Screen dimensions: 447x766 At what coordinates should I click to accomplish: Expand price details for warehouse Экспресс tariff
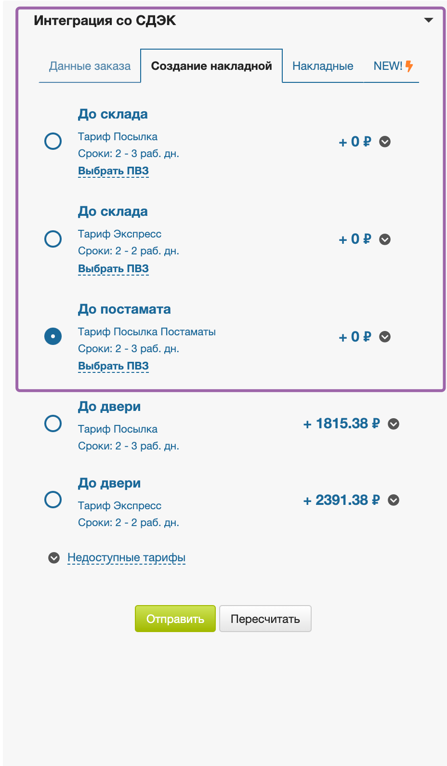pyautogui.click(x=385, y=239)
